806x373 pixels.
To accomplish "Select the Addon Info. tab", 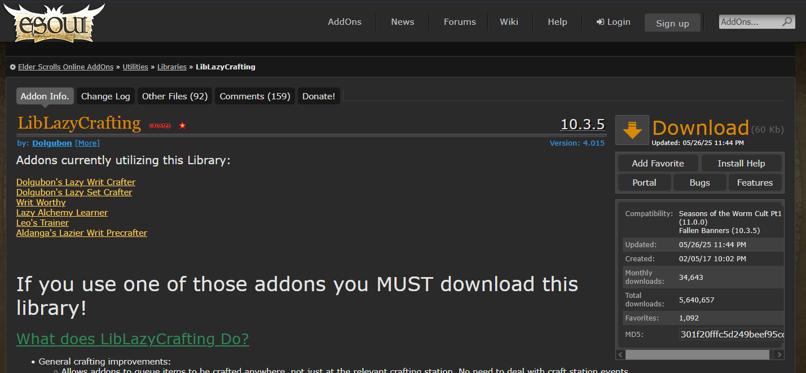I will (45, 96).
